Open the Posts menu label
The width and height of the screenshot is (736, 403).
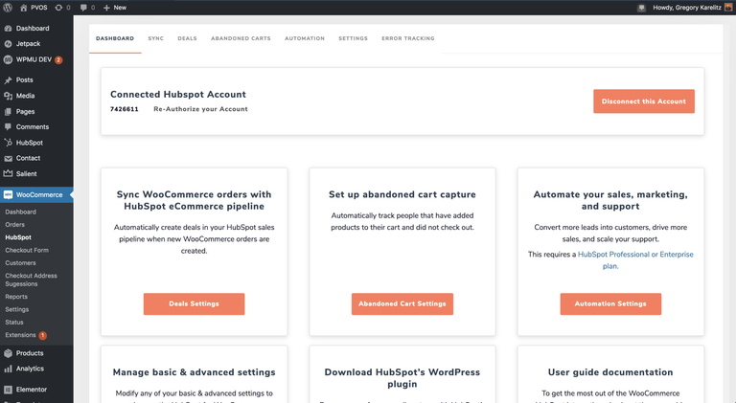pyautogui.click(x=24, y=80)
